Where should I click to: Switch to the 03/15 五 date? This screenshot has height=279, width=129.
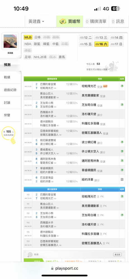pyautogui.click(x=86, y=44)
